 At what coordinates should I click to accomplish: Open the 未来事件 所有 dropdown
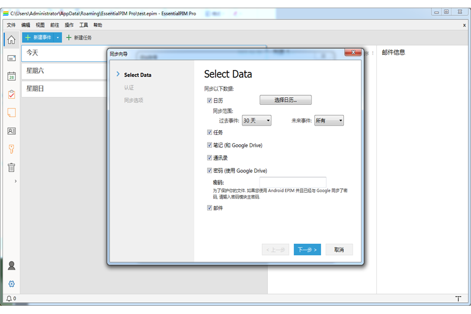(329, 120)
